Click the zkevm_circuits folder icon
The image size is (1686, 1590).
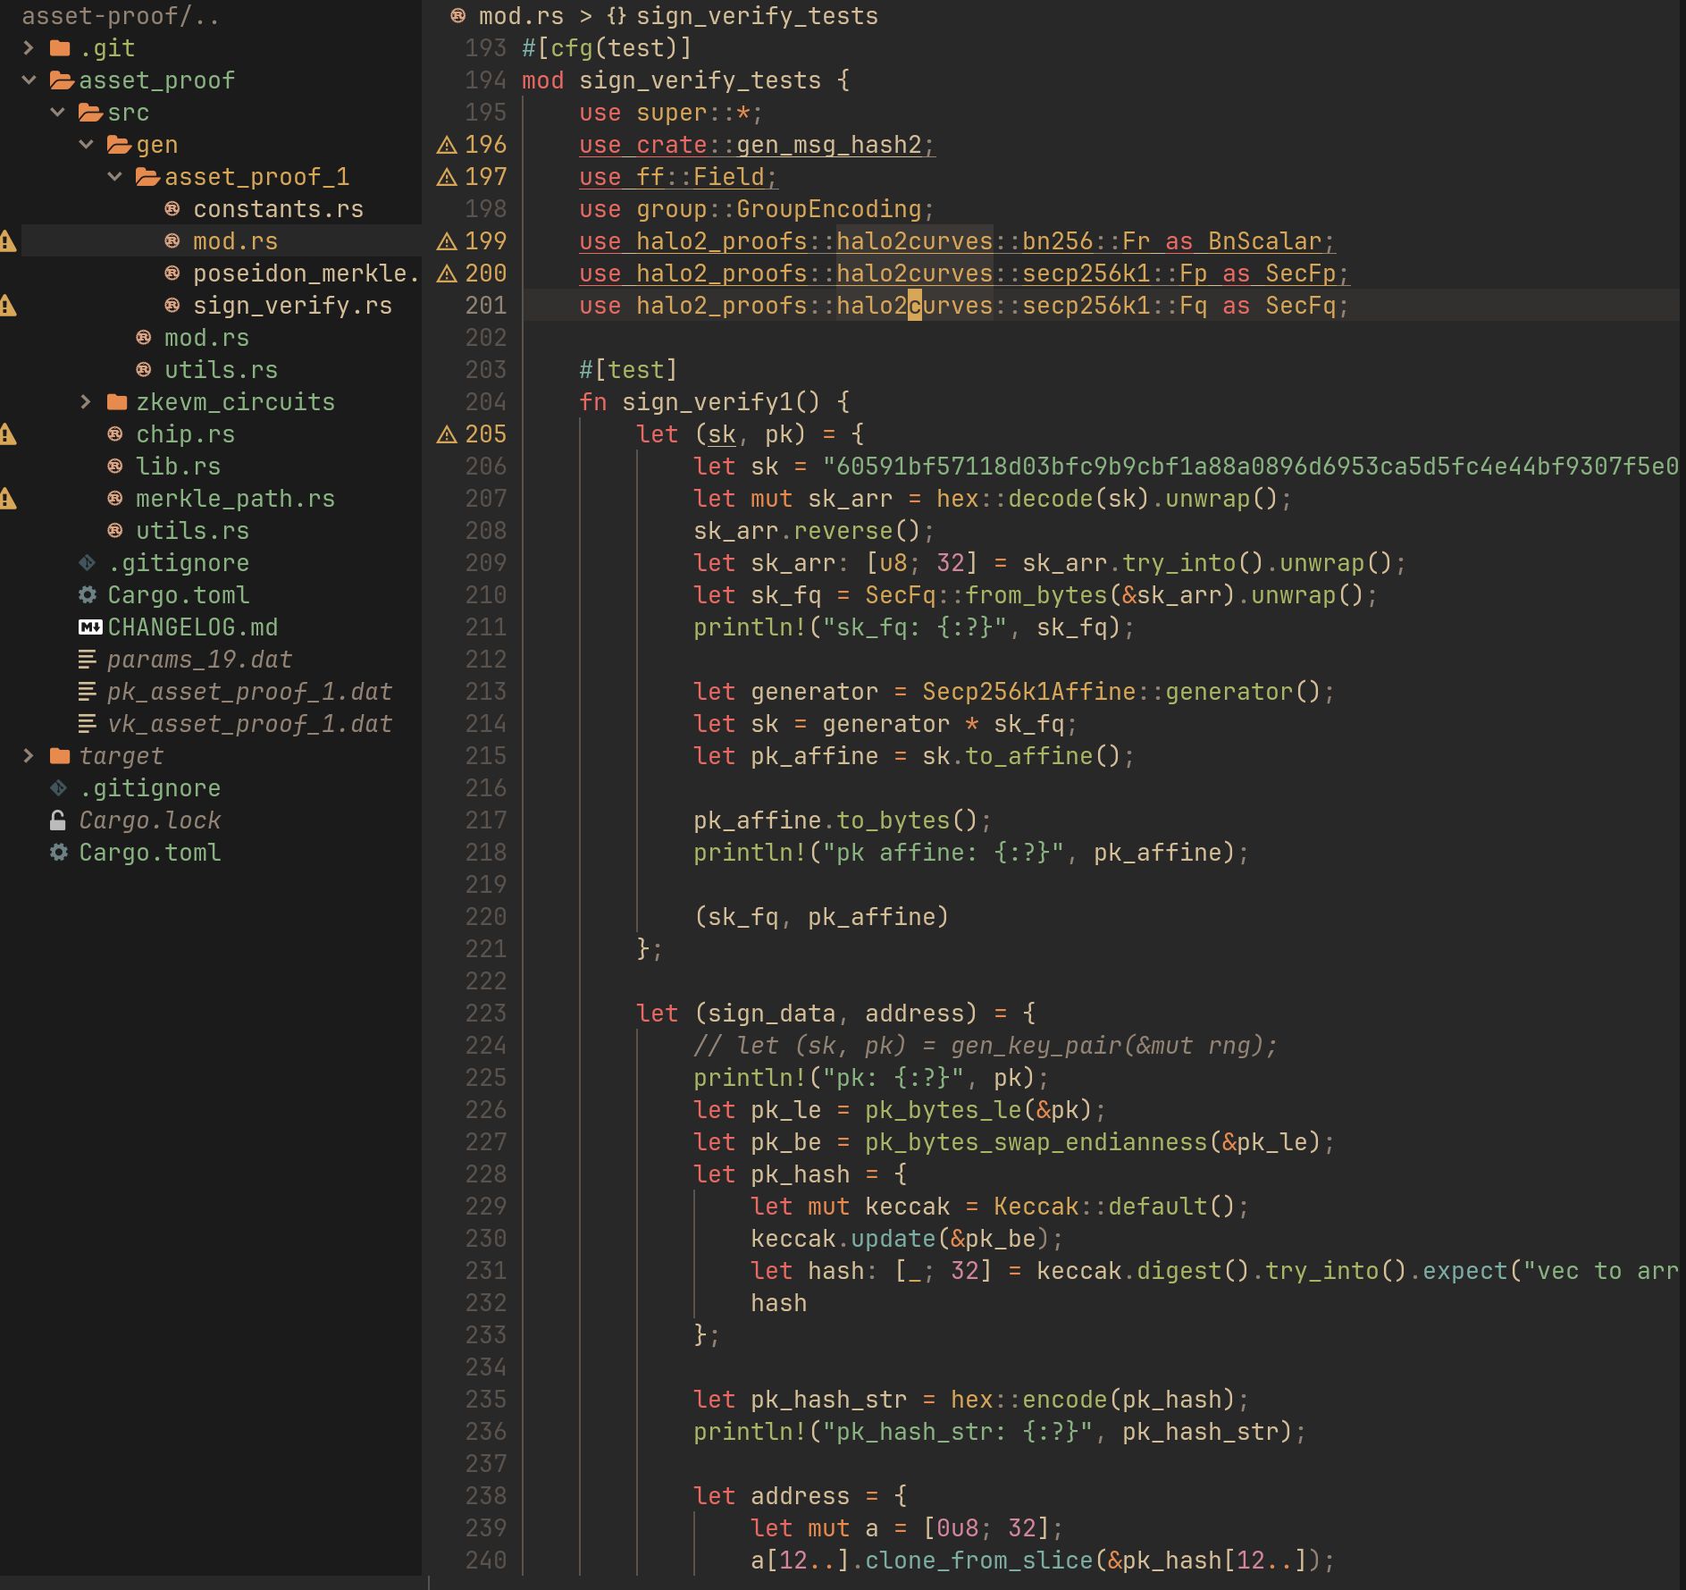point(117,402)
